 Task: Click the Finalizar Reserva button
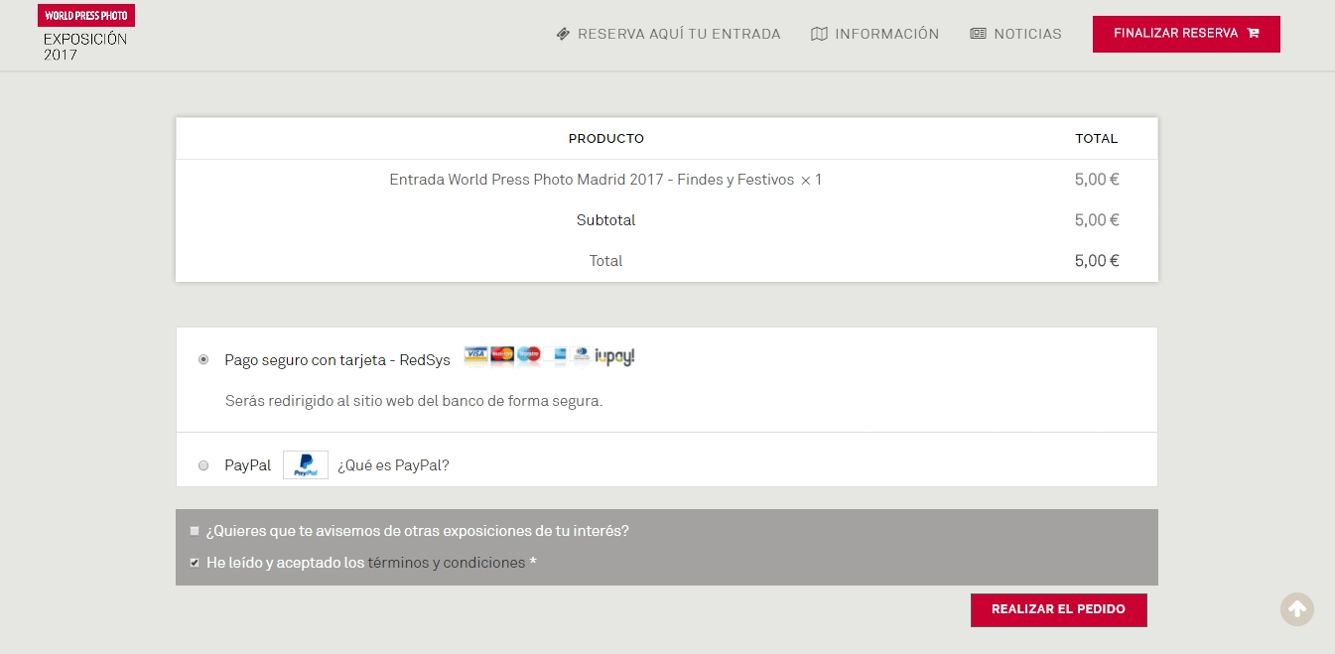pyautogui.click(x=1186, y=34)
